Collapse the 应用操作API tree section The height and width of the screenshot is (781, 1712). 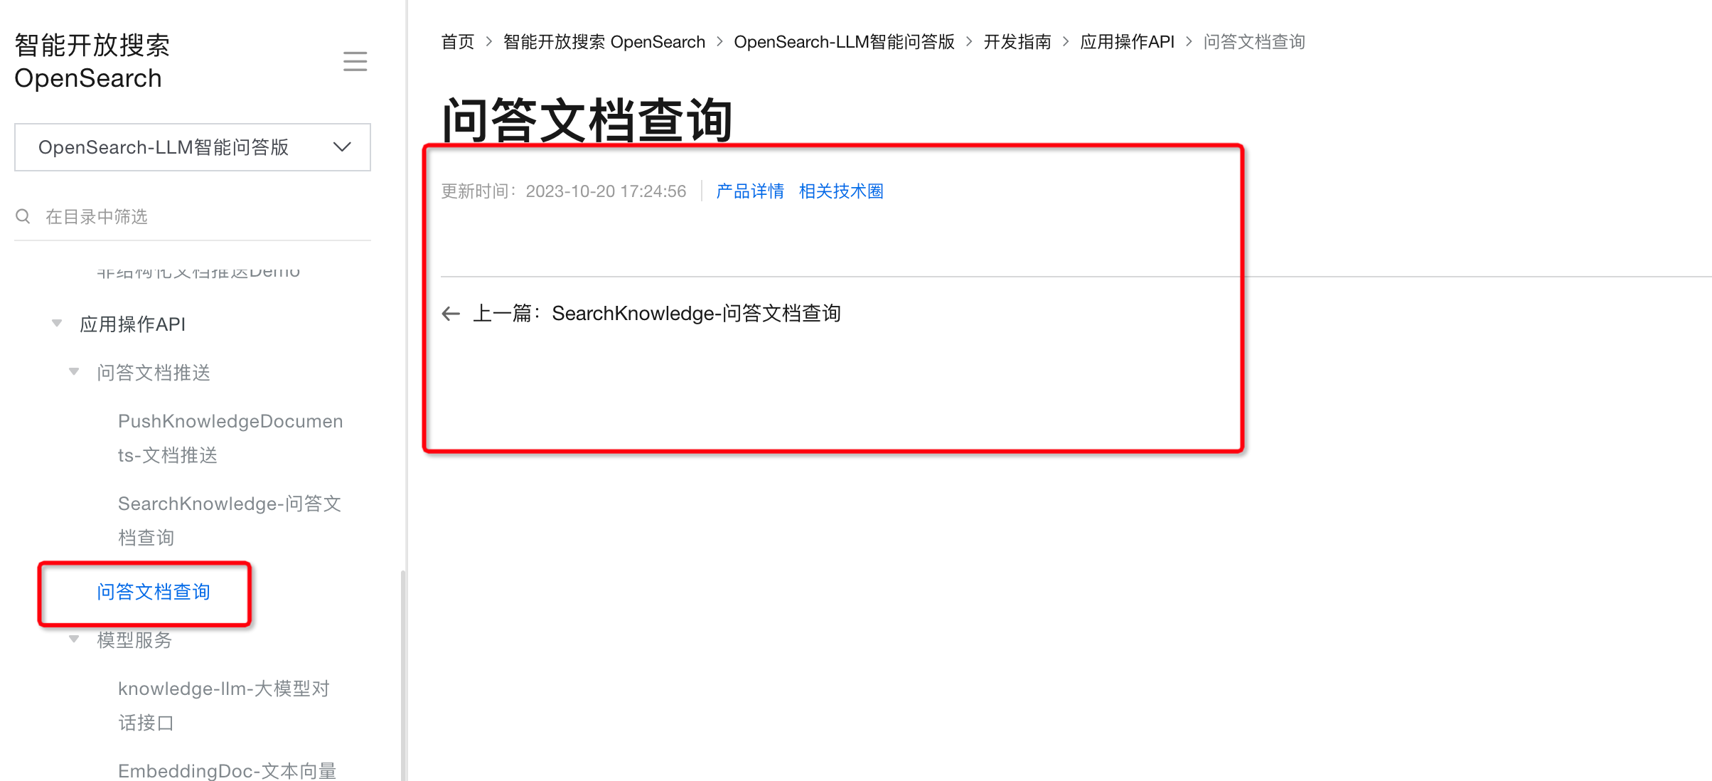pos(57,324)
